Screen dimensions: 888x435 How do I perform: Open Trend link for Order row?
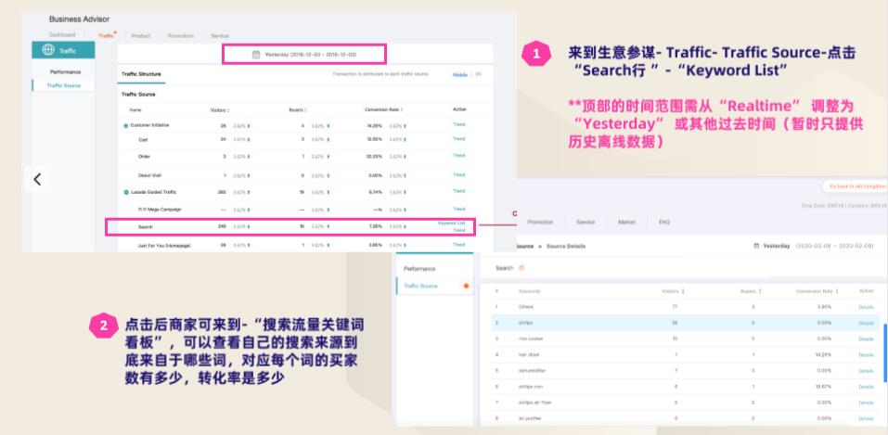(x=458, y=155)
